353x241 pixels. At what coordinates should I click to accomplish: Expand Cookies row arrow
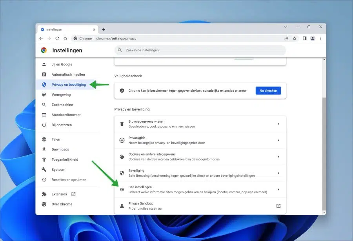(x=278, y=157)
